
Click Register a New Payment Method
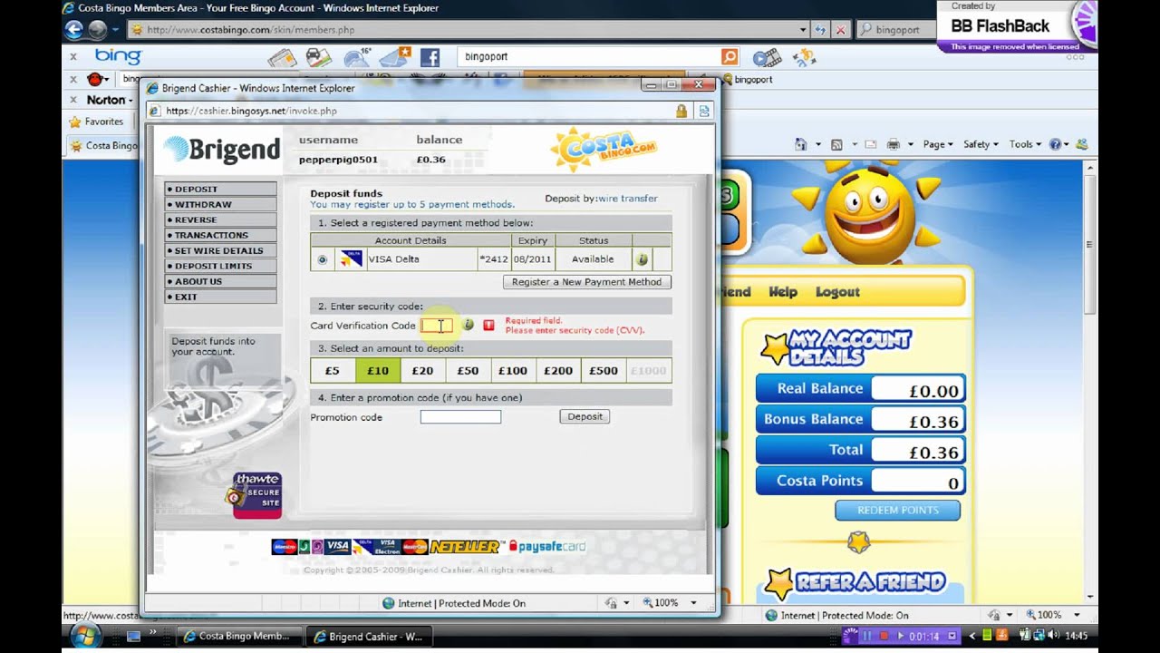(587, 282)
